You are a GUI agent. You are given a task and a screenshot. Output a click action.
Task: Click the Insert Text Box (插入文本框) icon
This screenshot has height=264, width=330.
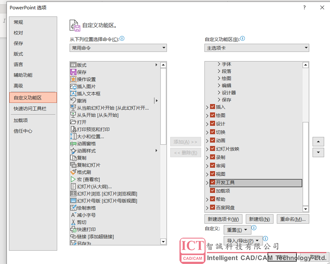click(x=74, y=93)
